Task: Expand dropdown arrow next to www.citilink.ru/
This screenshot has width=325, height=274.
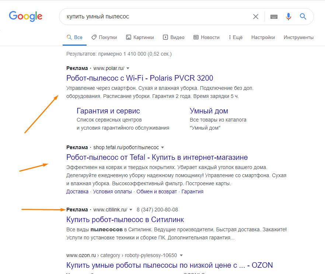Action: [x=131, y=210]
